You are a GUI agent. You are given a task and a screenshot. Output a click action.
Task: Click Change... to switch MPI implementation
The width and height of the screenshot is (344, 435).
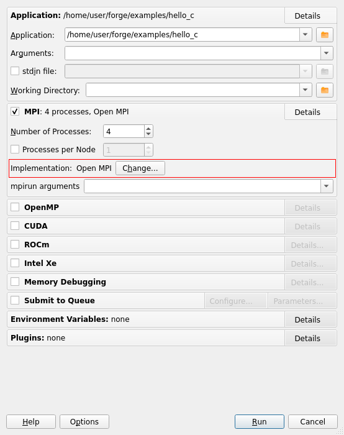pos(140,168)
